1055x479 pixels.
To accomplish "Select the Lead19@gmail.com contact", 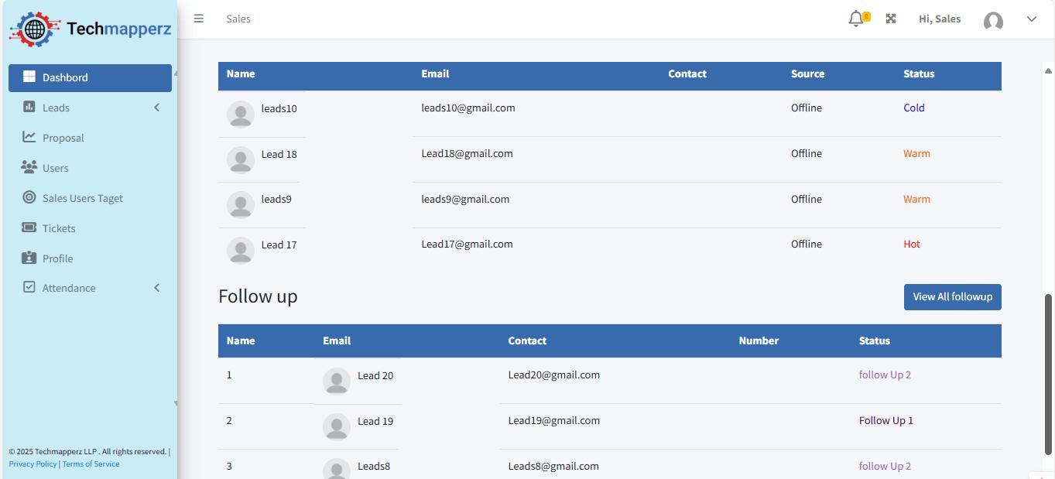I will (x=554, y=420).
